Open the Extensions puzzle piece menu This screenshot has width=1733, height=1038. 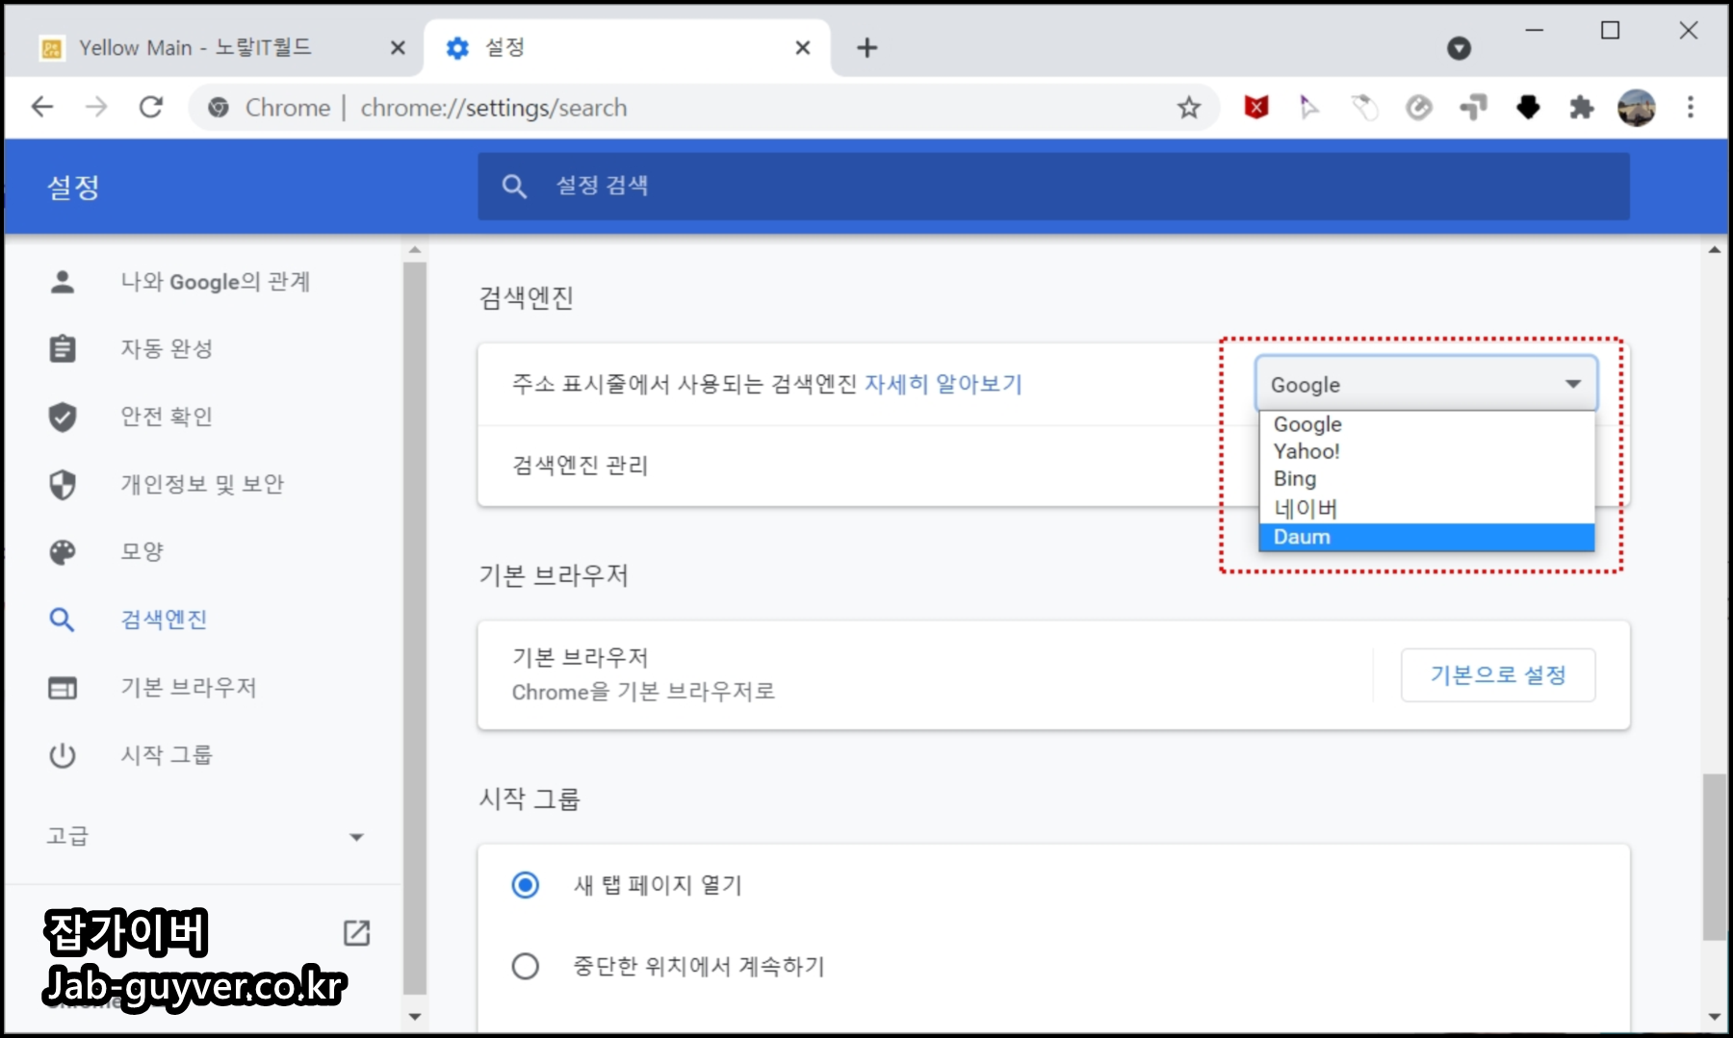1582,107
